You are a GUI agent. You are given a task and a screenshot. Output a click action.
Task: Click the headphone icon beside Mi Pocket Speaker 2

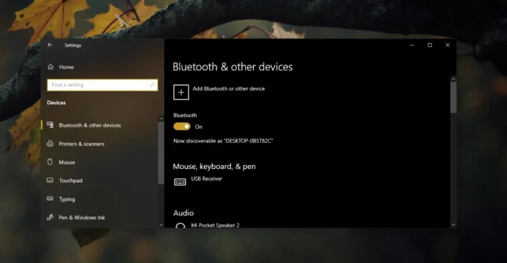180,225
